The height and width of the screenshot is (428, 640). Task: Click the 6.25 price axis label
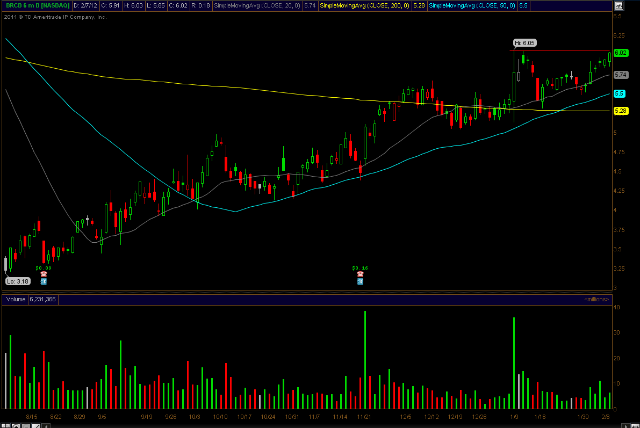pos(619,35)
